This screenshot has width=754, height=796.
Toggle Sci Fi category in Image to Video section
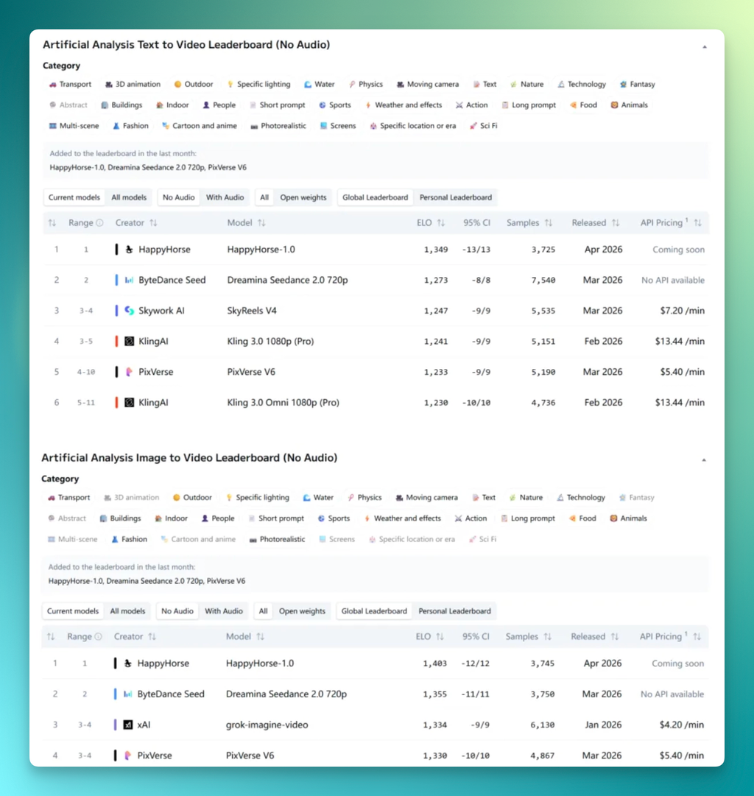pyautogui.click(x=483, y=539)
